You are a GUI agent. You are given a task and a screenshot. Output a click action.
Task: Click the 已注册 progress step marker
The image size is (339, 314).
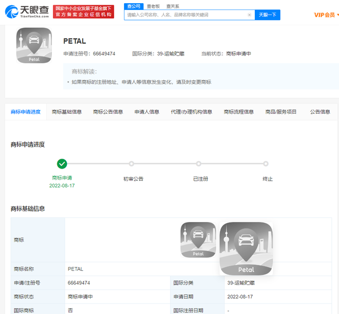click(x=199, y=164)
